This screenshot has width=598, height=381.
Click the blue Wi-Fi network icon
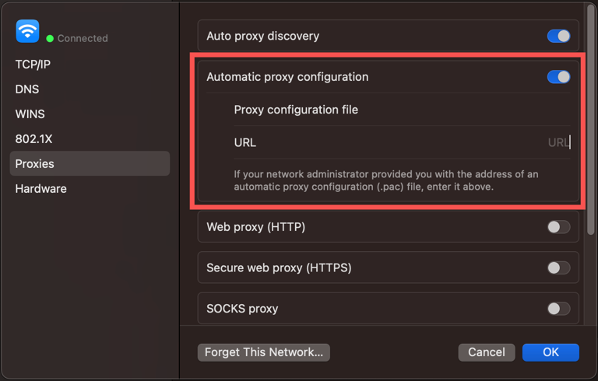coord(27,31)
